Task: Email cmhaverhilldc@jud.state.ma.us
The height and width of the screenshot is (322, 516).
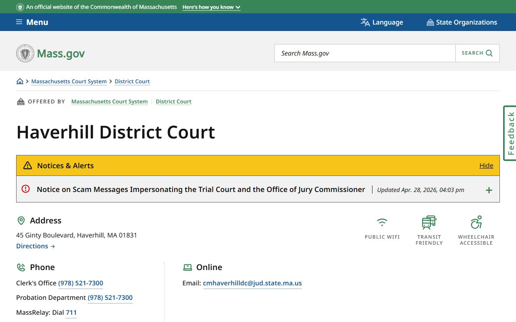Action: 252,283
